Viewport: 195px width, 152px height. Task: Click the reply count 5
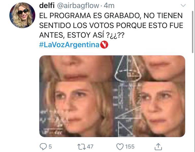50,147
